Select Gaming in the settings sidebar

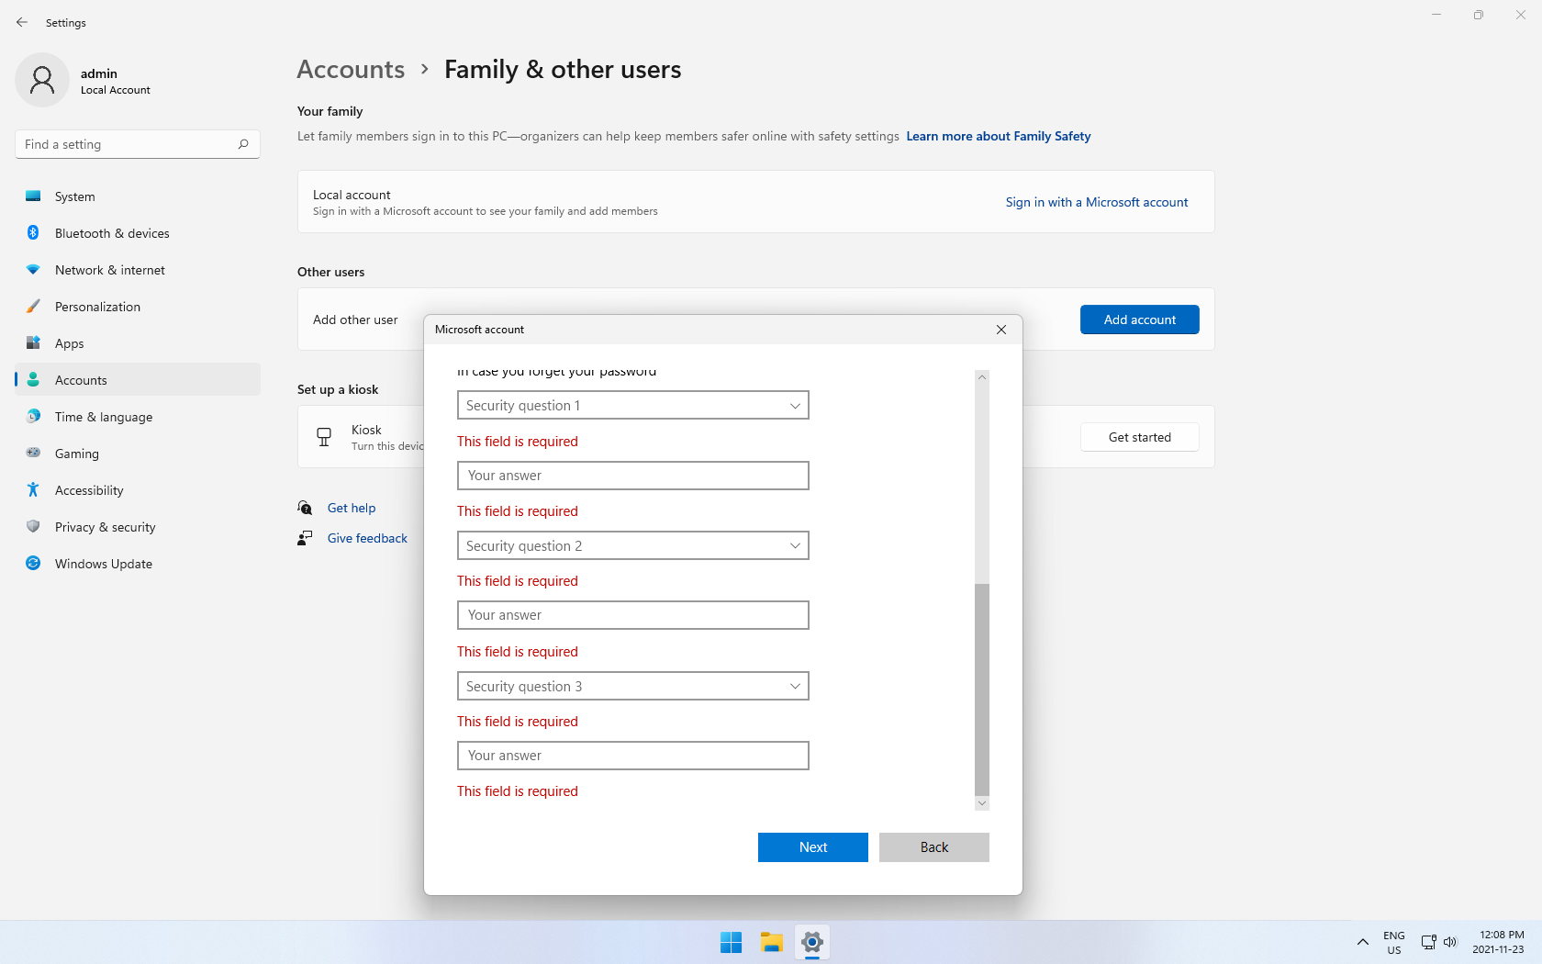[77, 454]
